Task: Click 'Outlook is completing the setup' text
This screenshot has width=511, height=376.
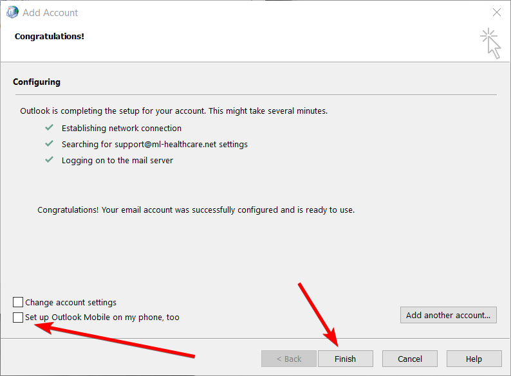Action: (174, 111)
